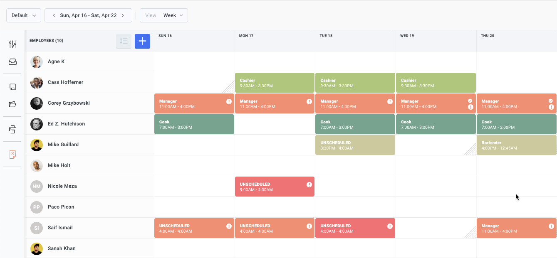Screen dimensions: 557x258
Task: Click empty Wednesday cell for Agne K
Action: coord(436,62)
